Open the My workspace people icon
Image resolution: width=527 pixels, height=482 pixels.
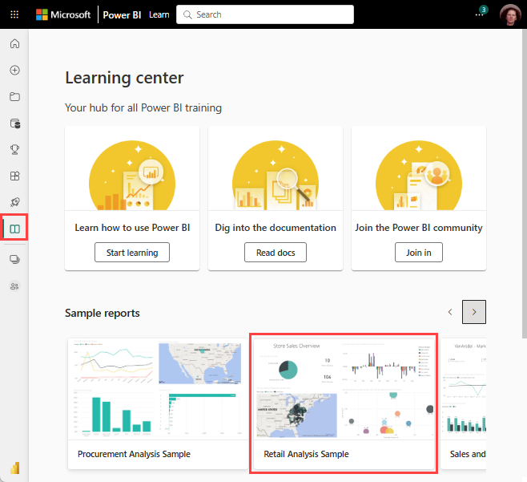pos(14,286)
